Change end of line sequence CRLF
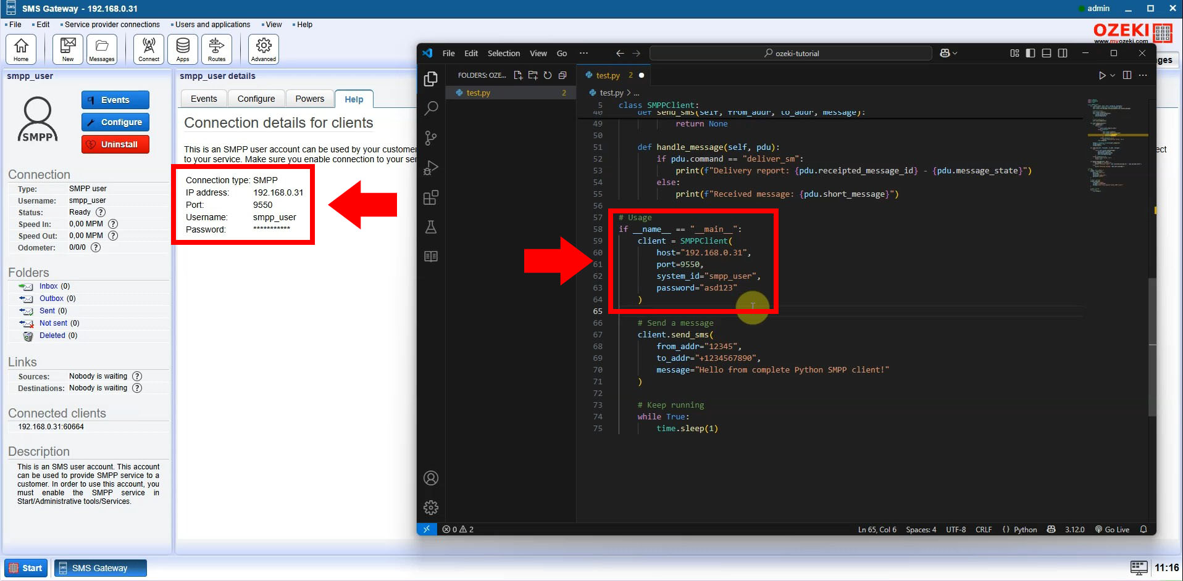Screen dimensions: 1183x581 pyautogui.click(x=984, y=529)
